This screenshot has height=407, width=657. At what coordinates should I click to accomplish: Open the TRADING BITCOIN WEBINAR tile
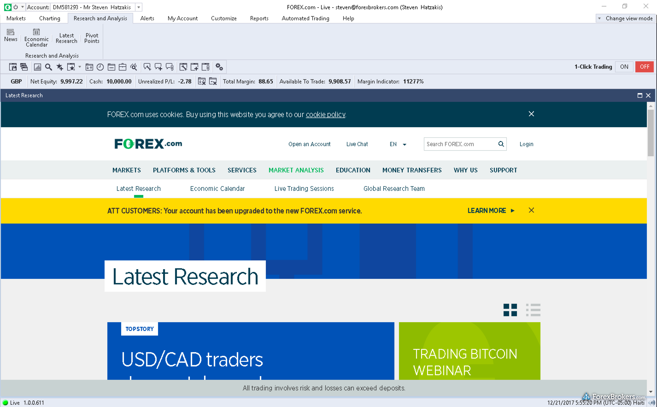[x=469, y=351]
